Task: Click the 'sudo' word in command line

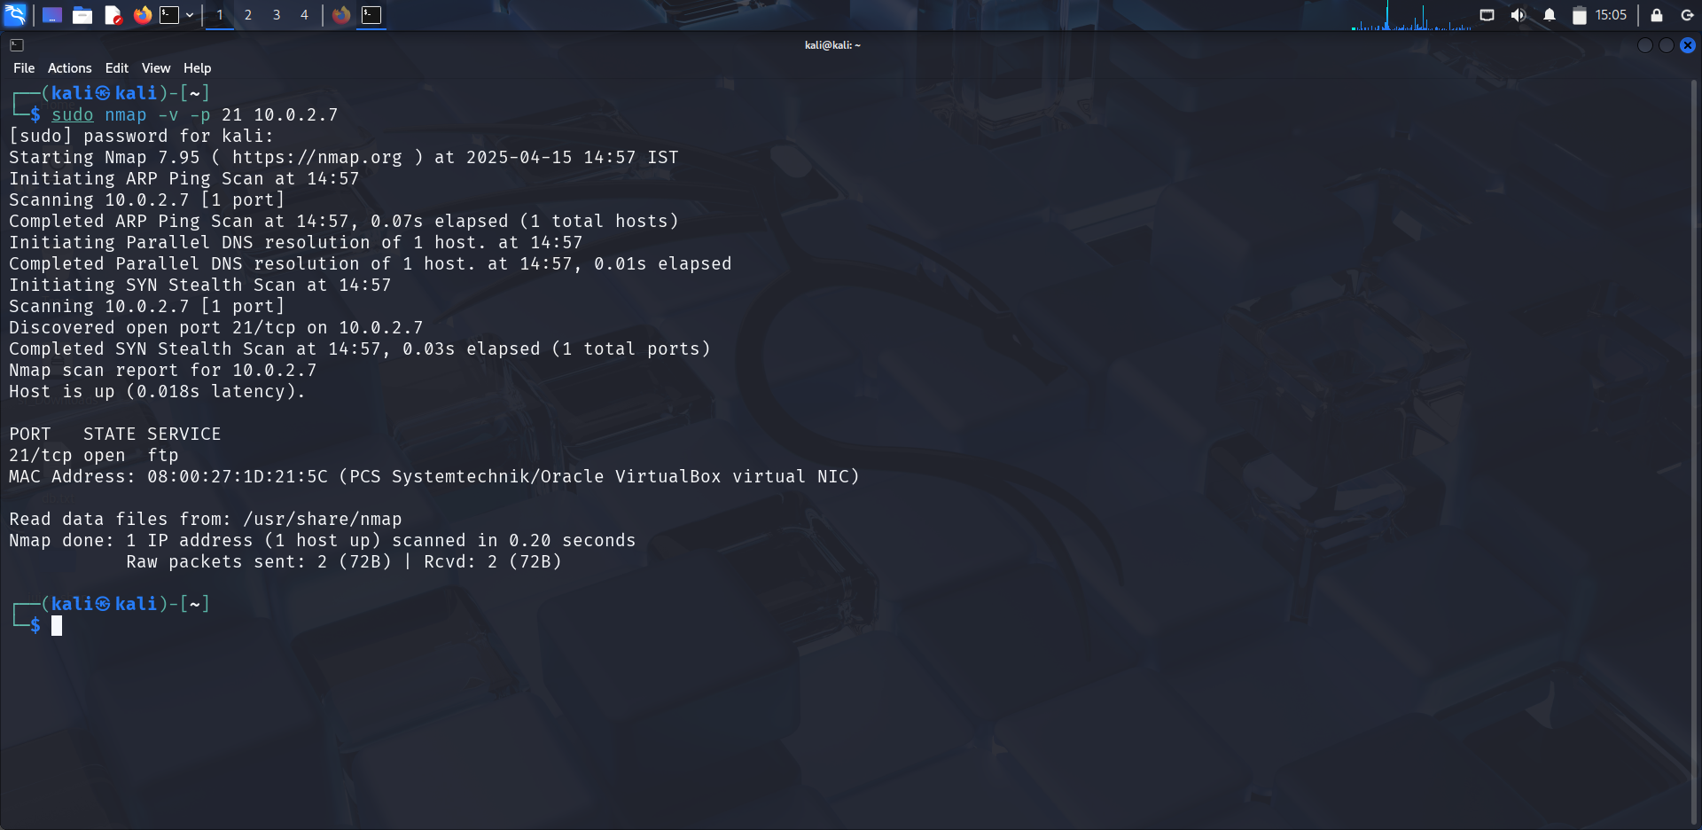Action: [73, 115]
